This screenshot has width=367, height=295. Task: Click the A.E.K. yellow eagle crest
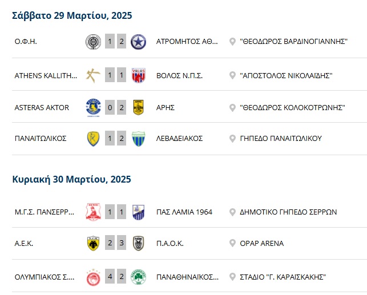(93, 243)
